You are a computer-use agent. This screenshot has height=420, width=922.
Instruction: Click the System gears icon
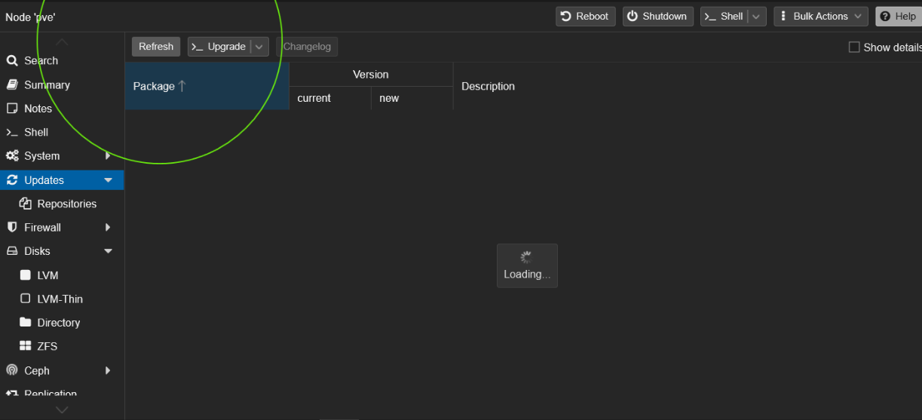12,156
